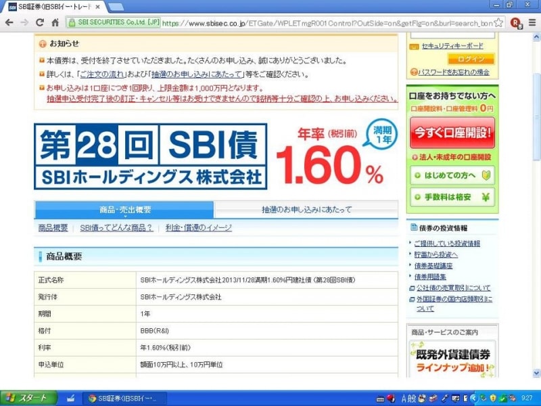Open the 法人・未成年の口座開設 link

click(x=454, y=158)
